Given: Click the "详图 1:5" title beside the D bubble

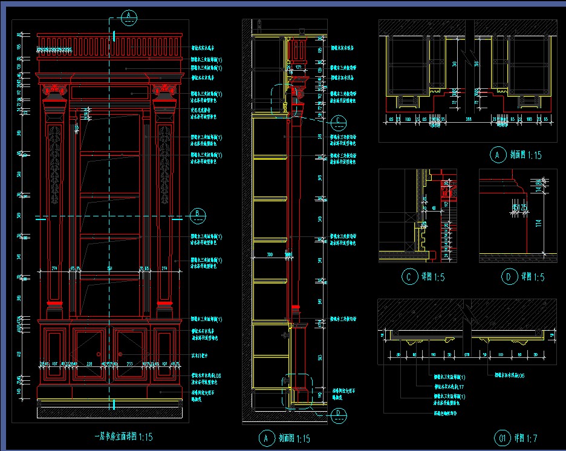Looking at the screenshot, I should 532,277.
